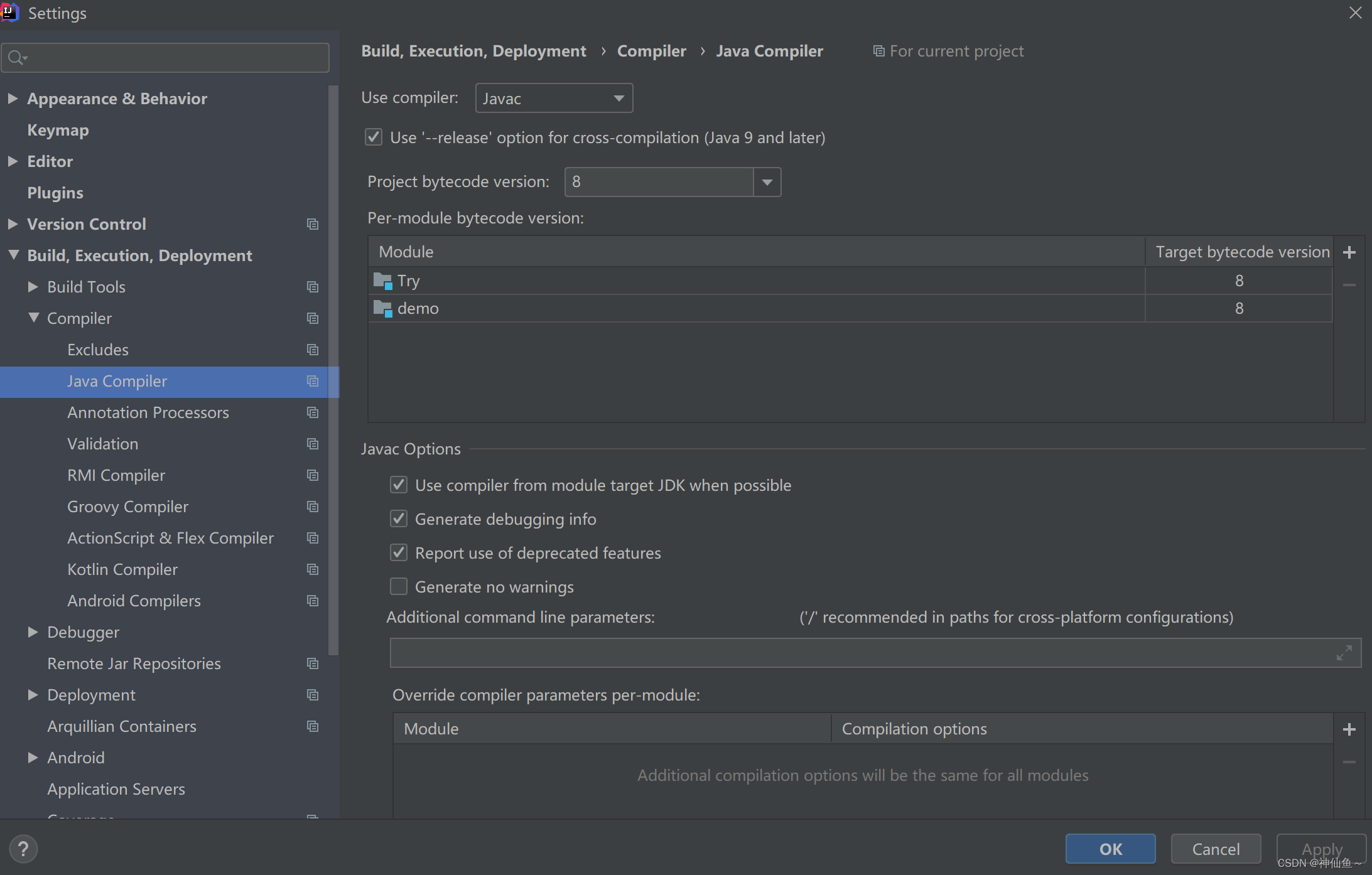This screenshot has height=875, width=1372.
Task: Click the Try module folder icon
Action: coord(382,281)
